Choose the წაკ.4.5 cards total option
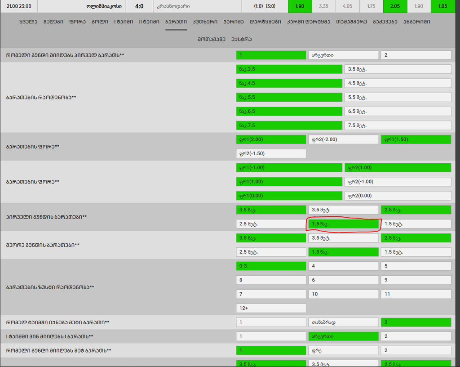The width and height of the screenshot is (460, 367). point(289,83)
